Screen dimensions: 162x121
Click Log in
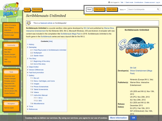158,2
